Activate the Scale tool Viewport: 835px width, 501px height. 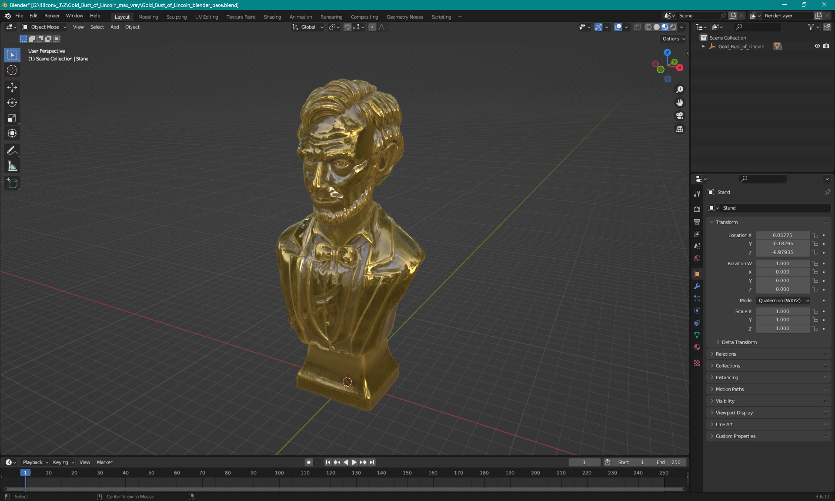12,118
